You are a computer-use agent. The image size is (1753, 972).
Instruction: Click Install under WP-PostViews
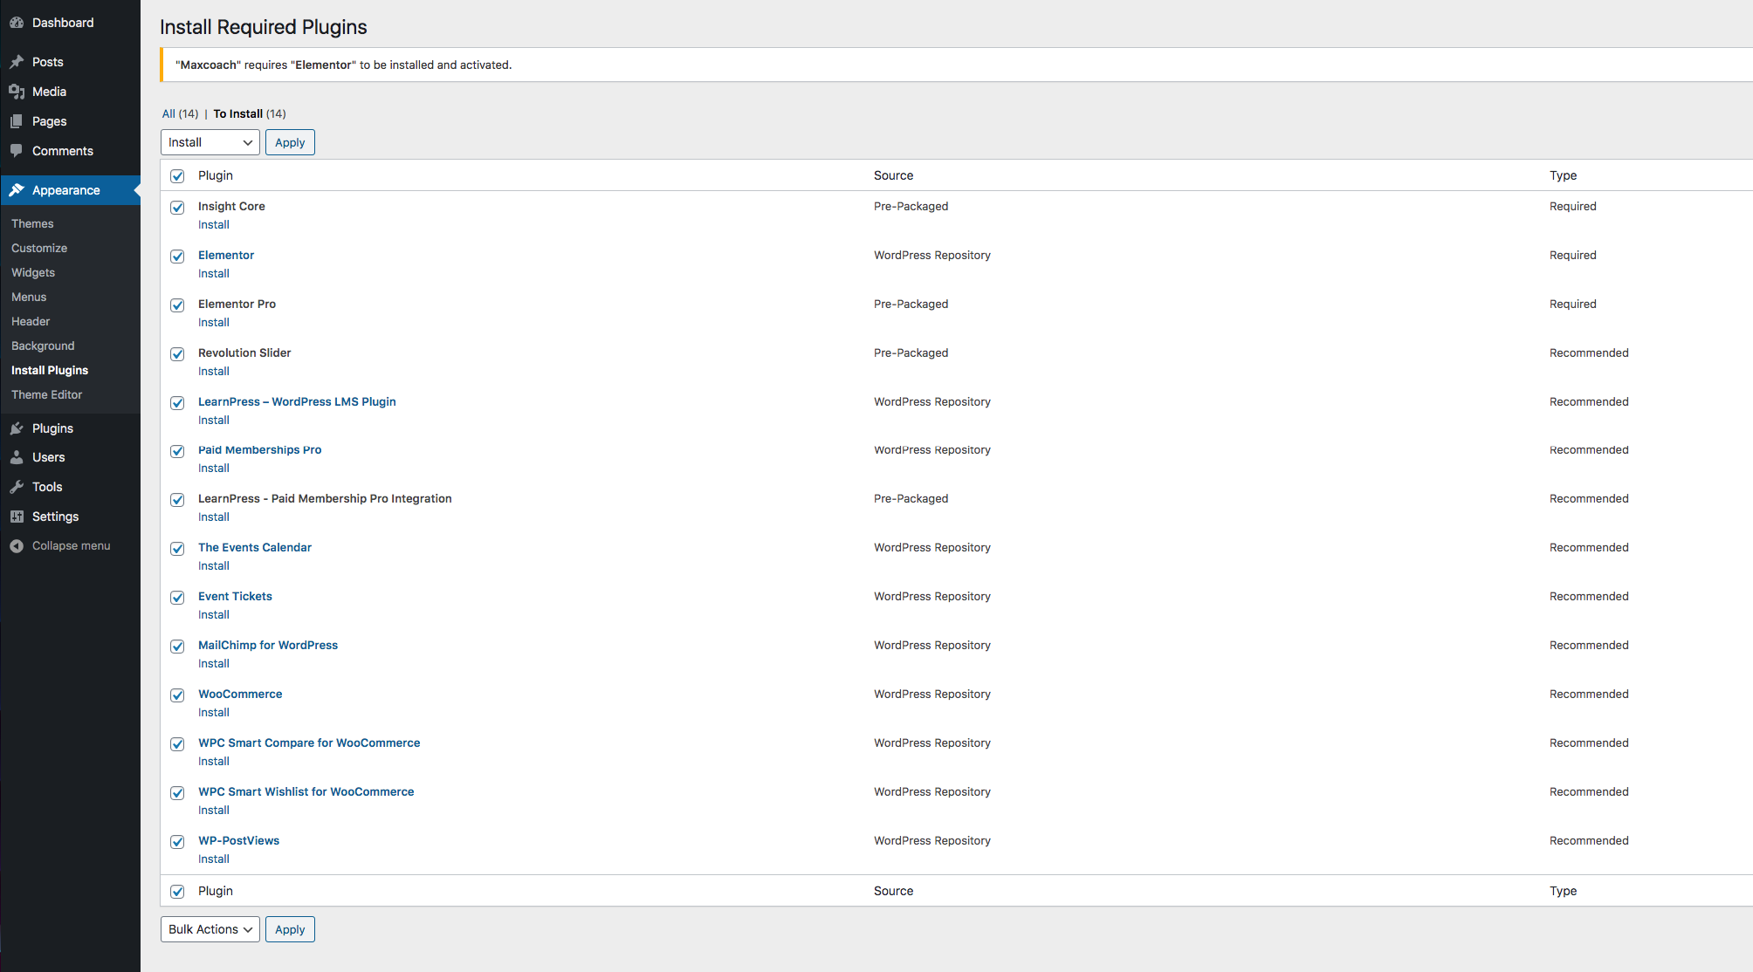pos(214,859)
